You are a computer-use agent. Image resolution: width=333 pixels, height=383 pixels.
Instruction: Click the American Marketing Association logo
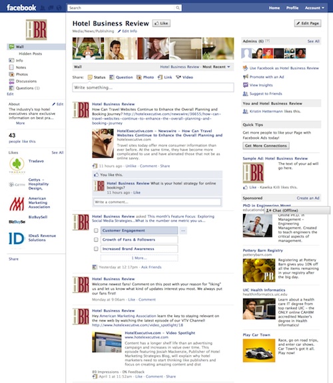(x=17, y=203)
